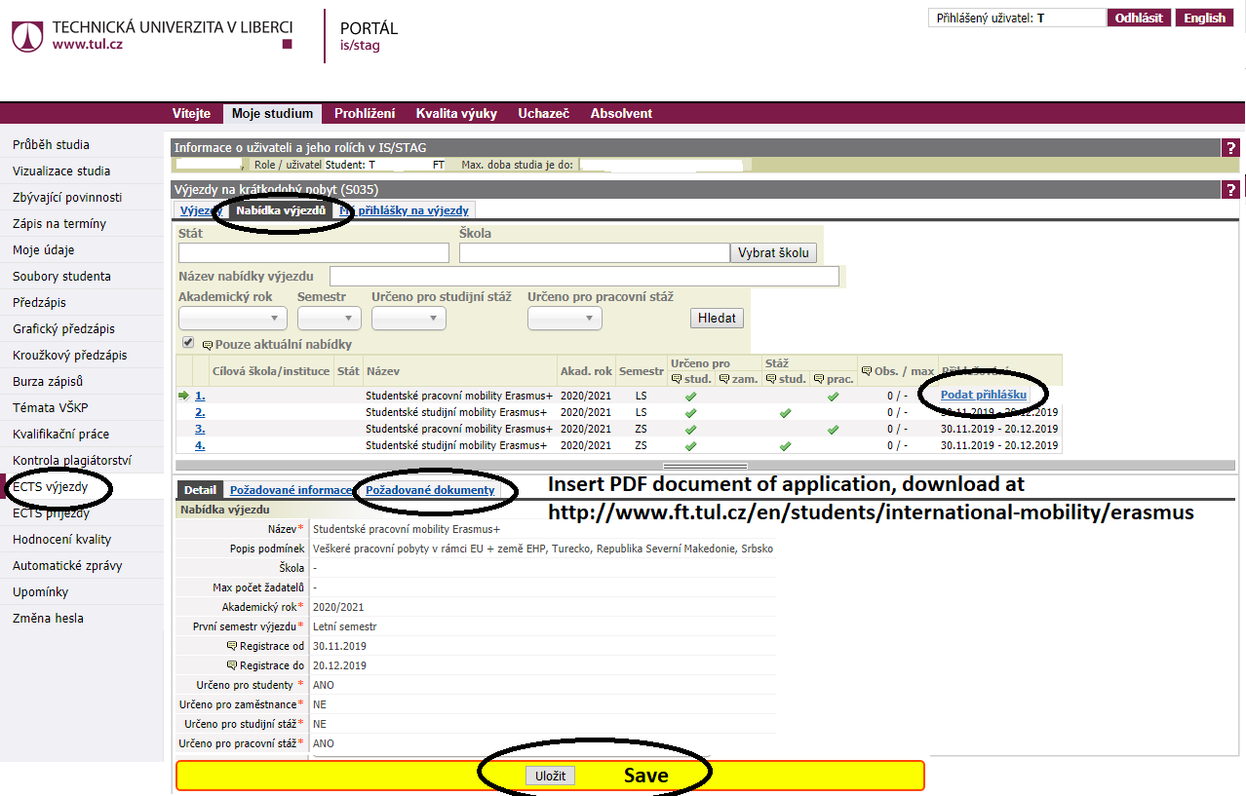Click comment icon next to Registrace od

click(232, 646)
